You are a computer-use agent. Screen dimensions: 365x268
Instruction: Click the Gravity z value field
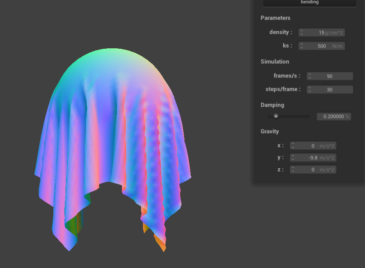point(313,169)
